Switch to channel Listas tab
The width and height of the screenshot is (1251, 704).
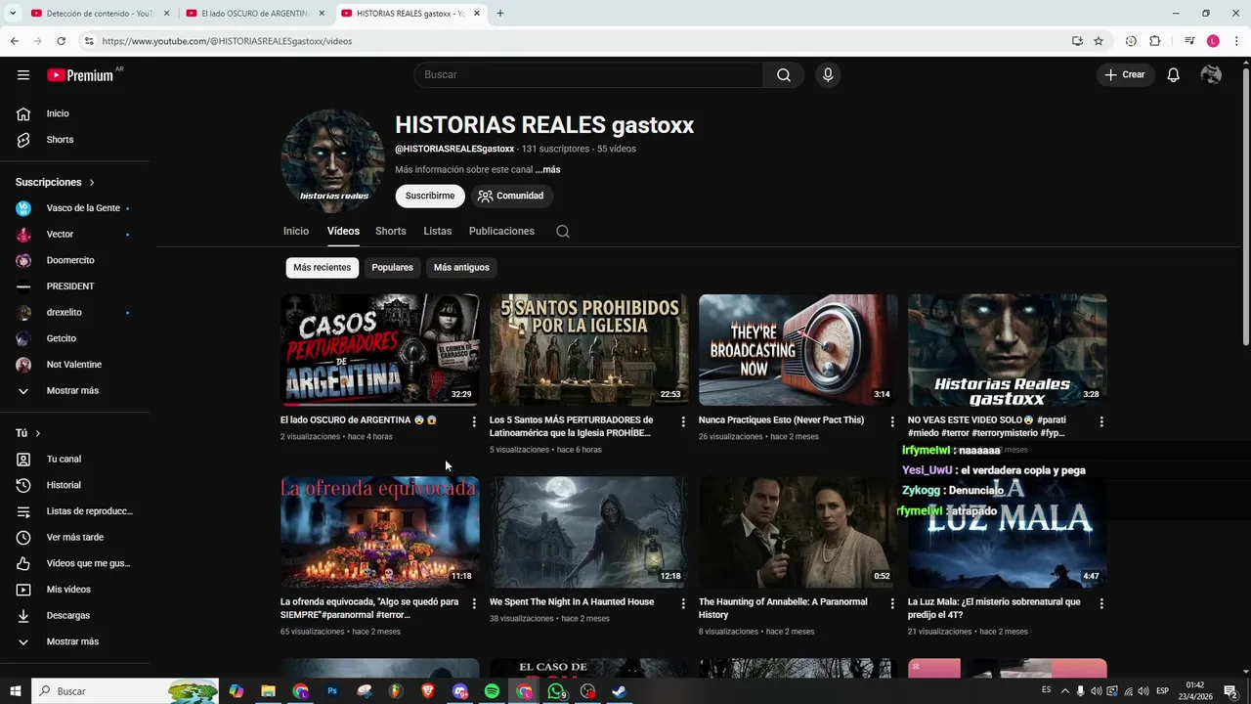point(438,232)
